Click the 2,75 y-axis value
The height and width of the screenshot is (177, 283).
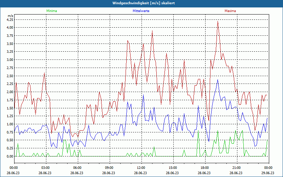tap(10, 68)
